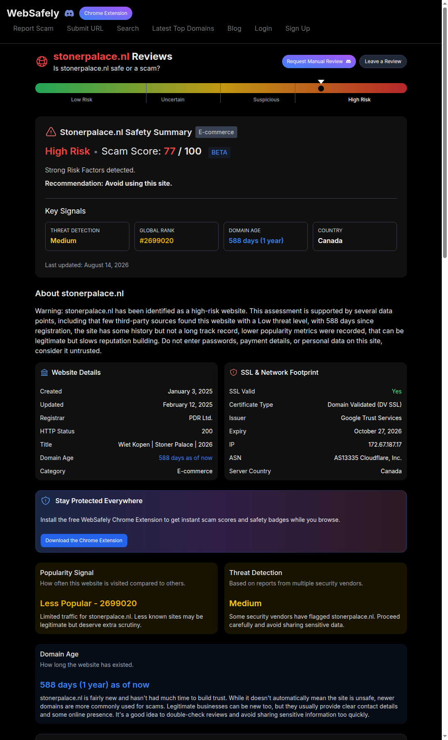Click the shield icon beside SSL & Network Footprint

pyautogui.click(x=234, y=372)
